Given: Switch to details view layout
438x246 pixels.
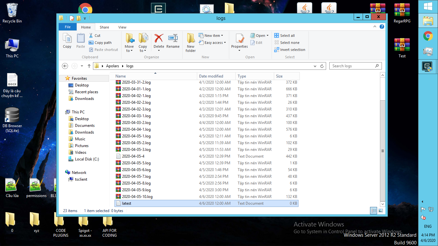Looking at the screenshot, I should coord(374,210).
